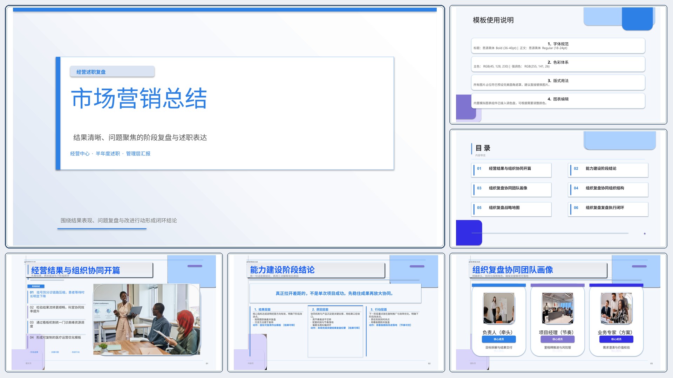
Task: Click the 负责人（牵头）team card photo
Action: [499, 308]
